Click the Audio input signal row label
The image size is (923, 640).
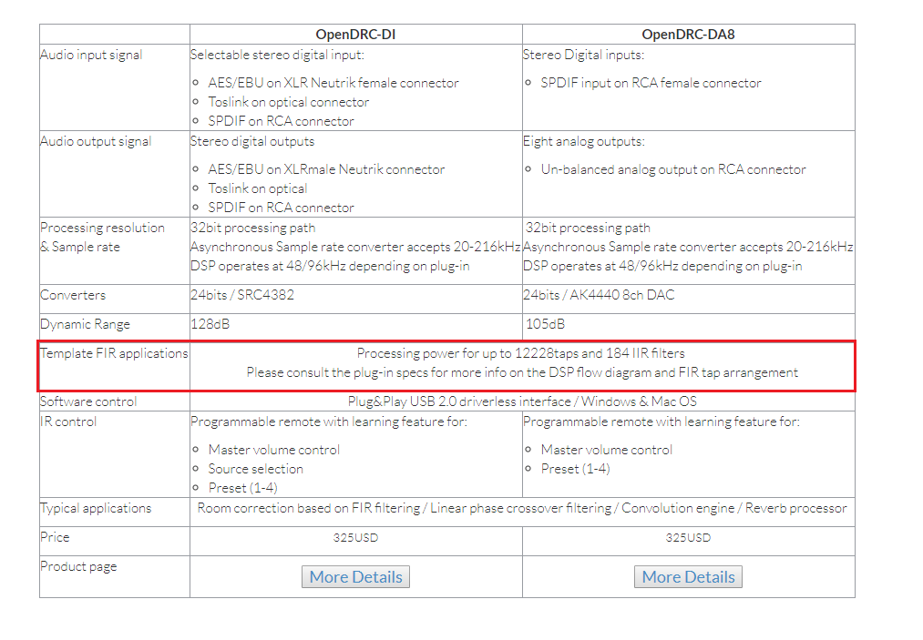(91, 55)
